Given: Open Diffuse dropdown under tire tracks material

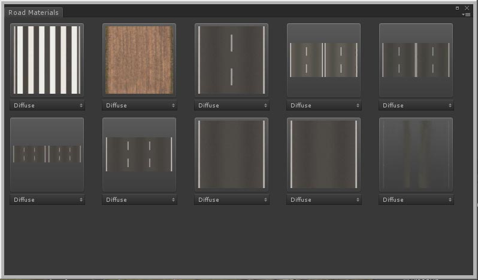Looking at the screenshot, I should (x=416, y=200).
